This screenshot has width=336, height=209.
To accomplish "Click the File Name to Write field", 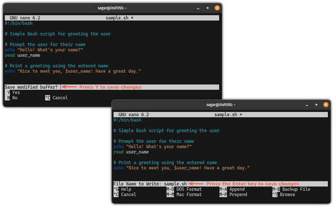I will tap(221, 184).
